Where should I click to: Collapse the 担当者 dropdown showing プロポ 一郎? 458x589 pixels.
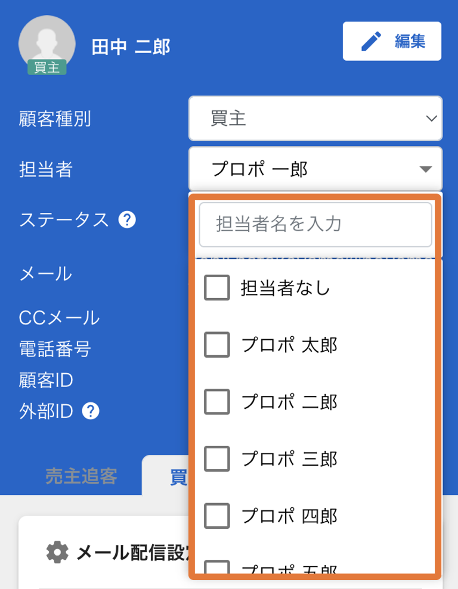[x=315, y=169]
